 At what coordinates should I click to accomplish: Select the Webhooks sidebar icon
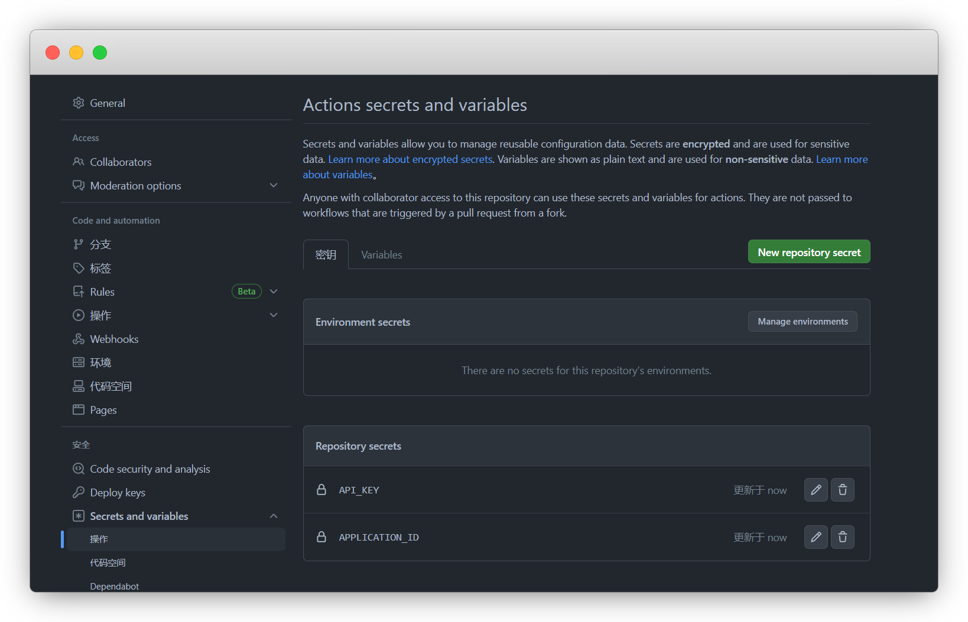(x=79, y=339)
